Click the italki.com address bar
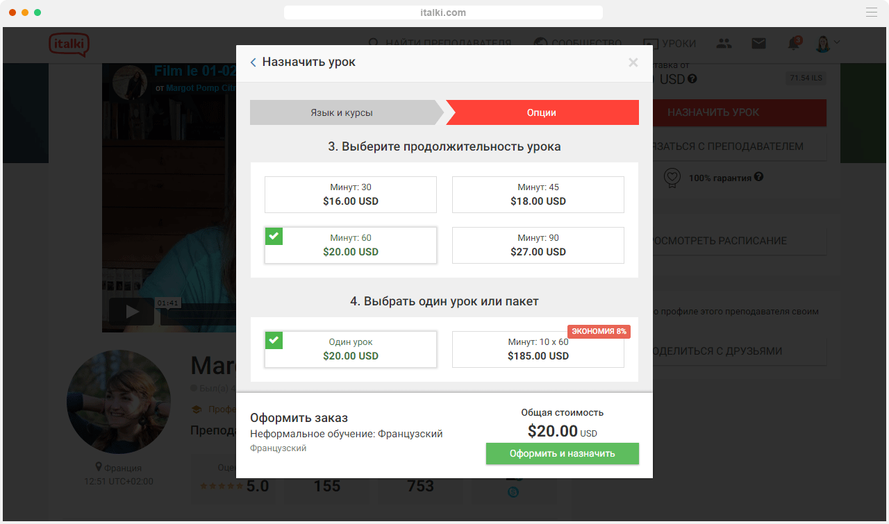Viewport: 889px width, 524px height. click(443, 12)
